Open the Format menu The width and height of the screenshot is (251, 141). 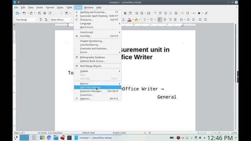[50, 7]
